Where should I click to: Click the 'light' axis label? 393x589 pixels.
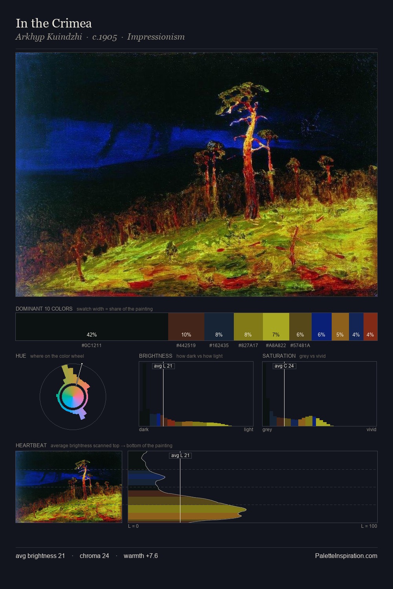click(x=248, y=430)
